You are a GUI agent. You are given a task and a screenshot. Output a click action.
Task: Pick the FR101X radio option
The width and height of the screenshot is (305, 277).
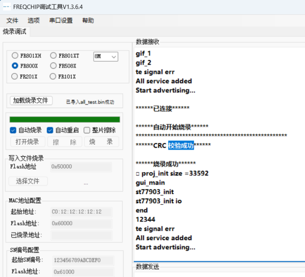(53, 76)
